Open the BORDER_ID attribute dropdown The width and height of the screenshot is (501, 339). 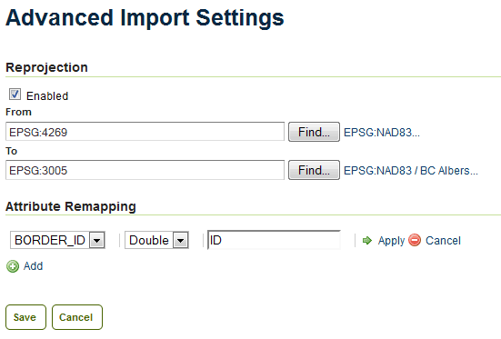[x=57, y=240]
